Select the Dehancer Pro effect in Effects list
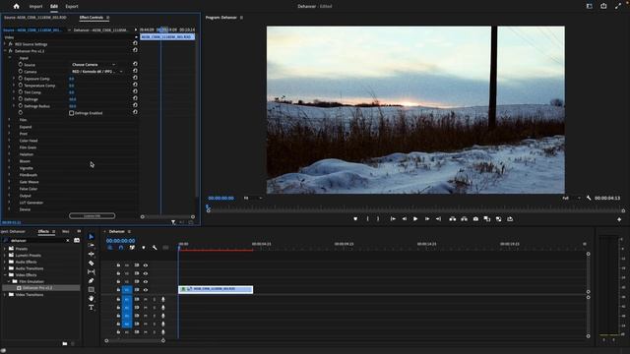 tap(37, 288)
